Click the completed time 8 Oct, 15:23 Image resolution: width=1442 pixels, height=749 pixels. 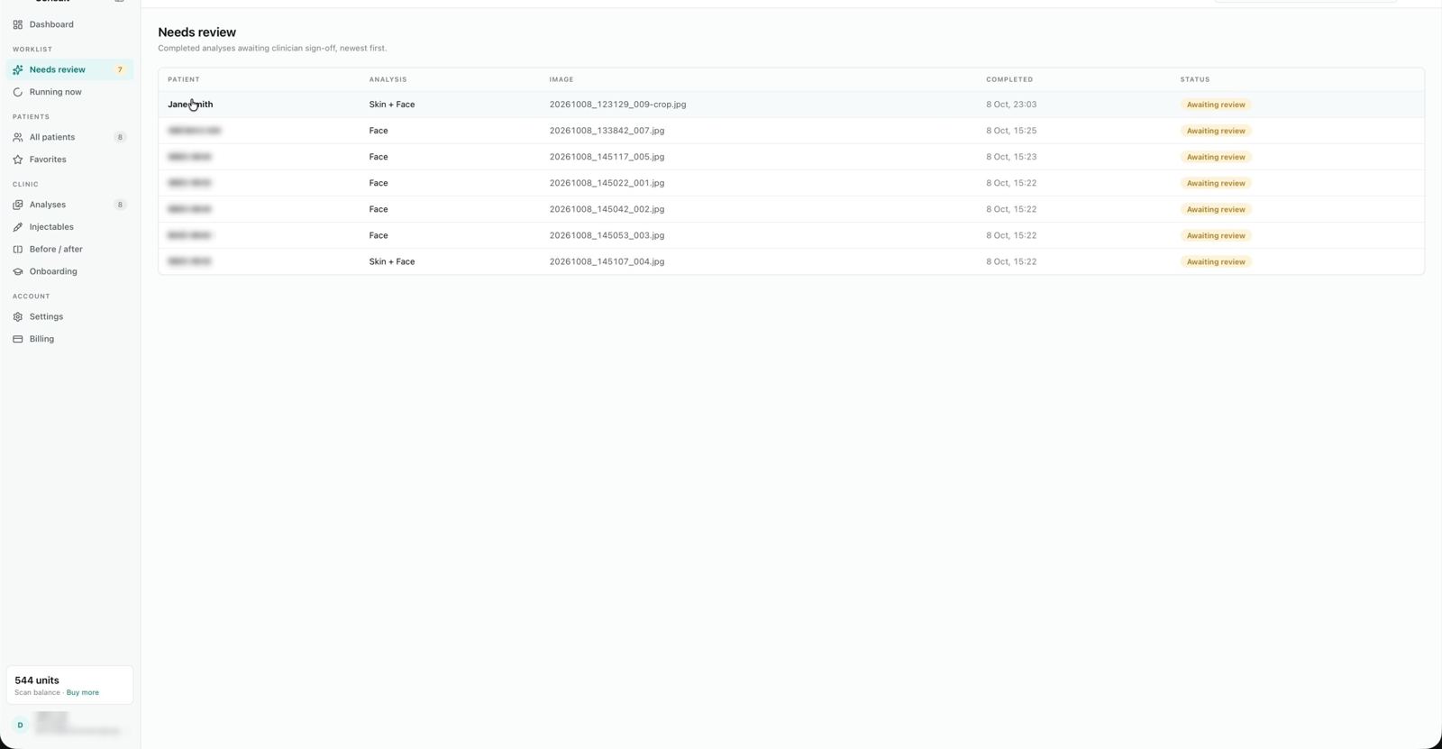click(x=1011, y=157)
